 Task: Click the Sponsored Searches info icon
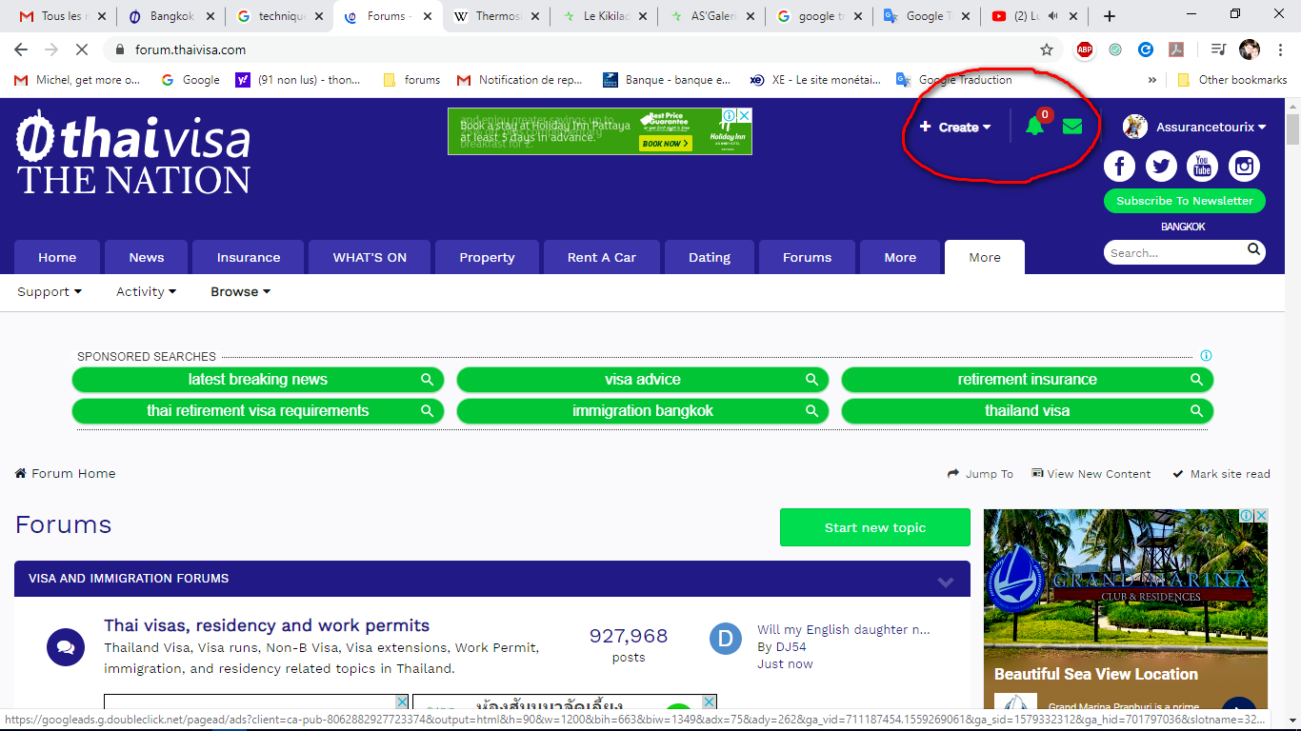[x=1206, y=356]
